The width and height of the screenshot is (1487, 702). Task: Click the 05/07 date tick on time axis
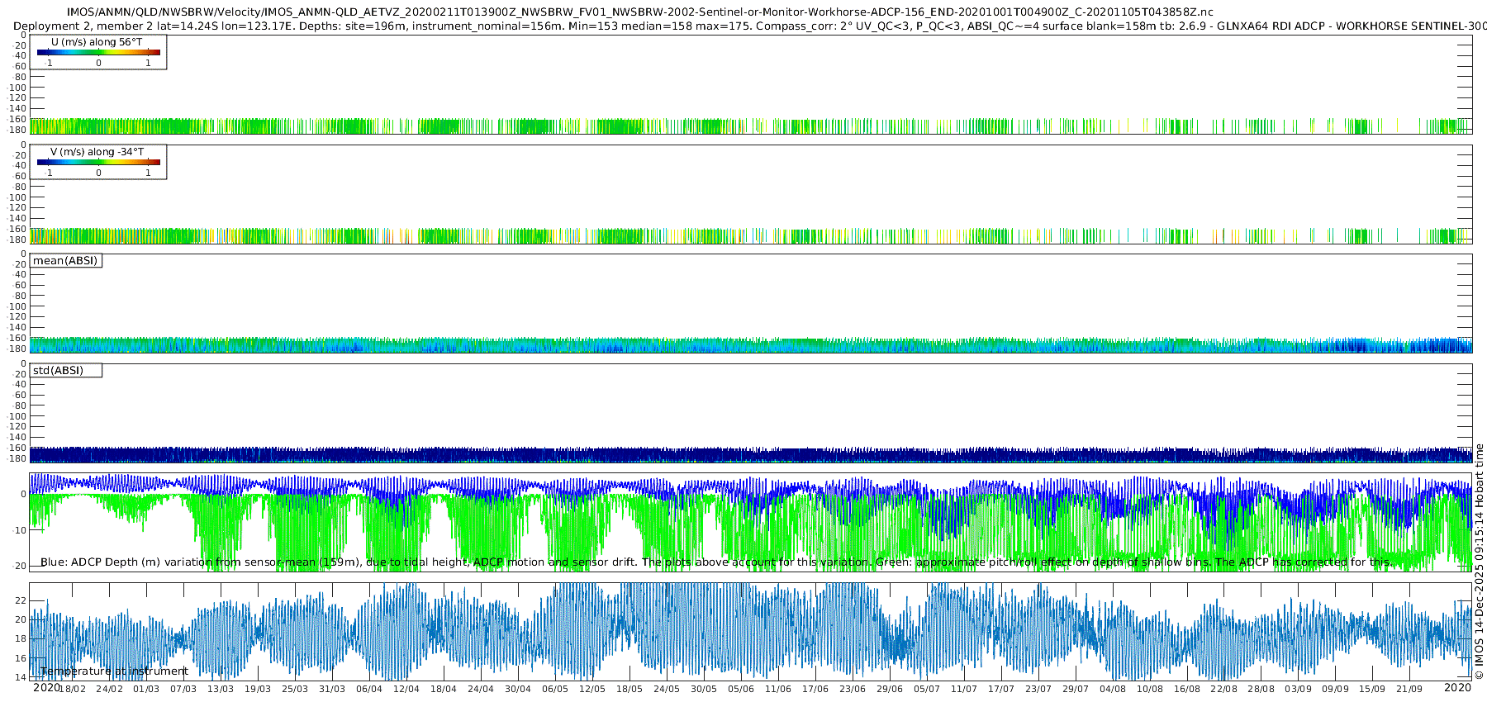point(926,689)
